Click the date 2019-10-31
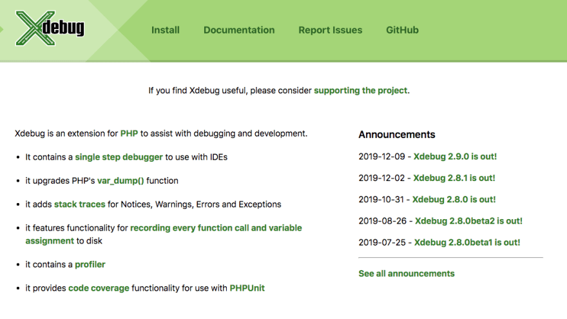 click(381, 199)
